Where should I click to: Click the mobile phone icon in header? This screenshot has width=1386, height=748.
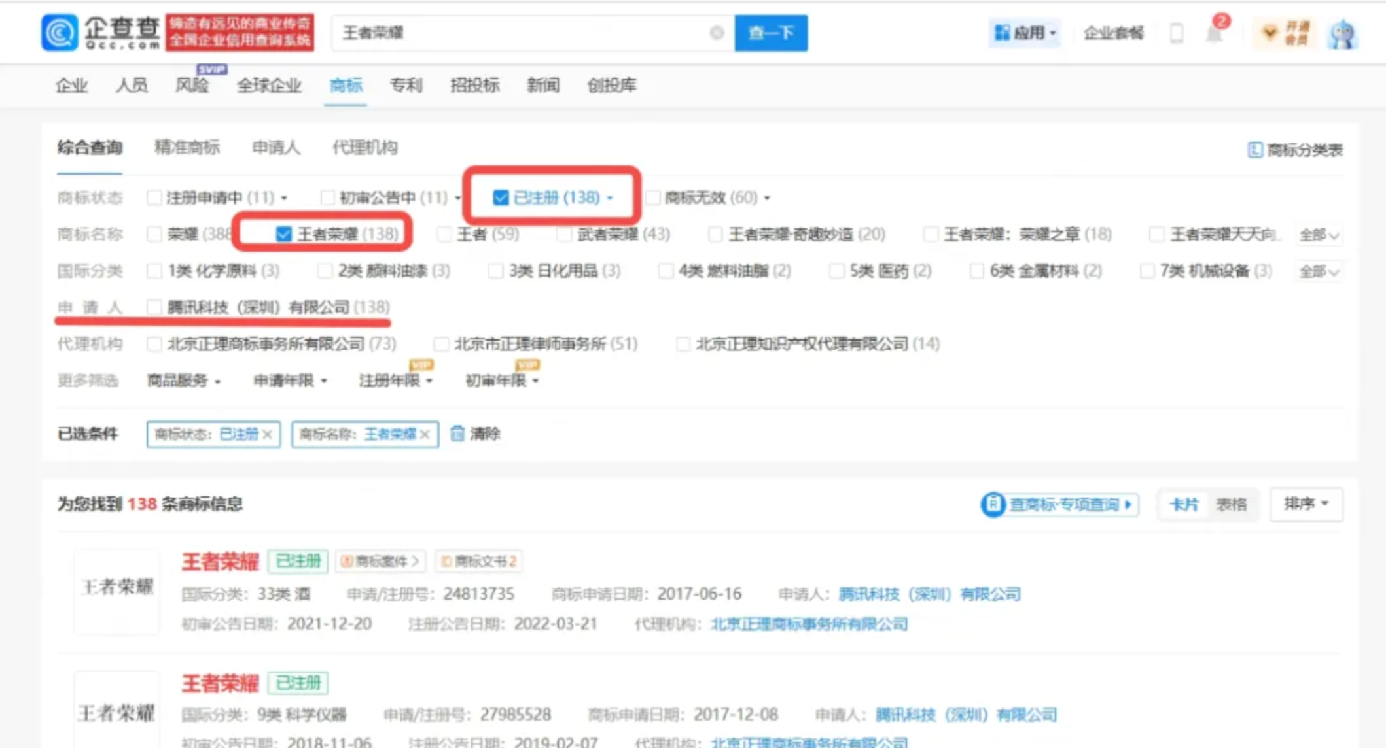click(1176, 33)
